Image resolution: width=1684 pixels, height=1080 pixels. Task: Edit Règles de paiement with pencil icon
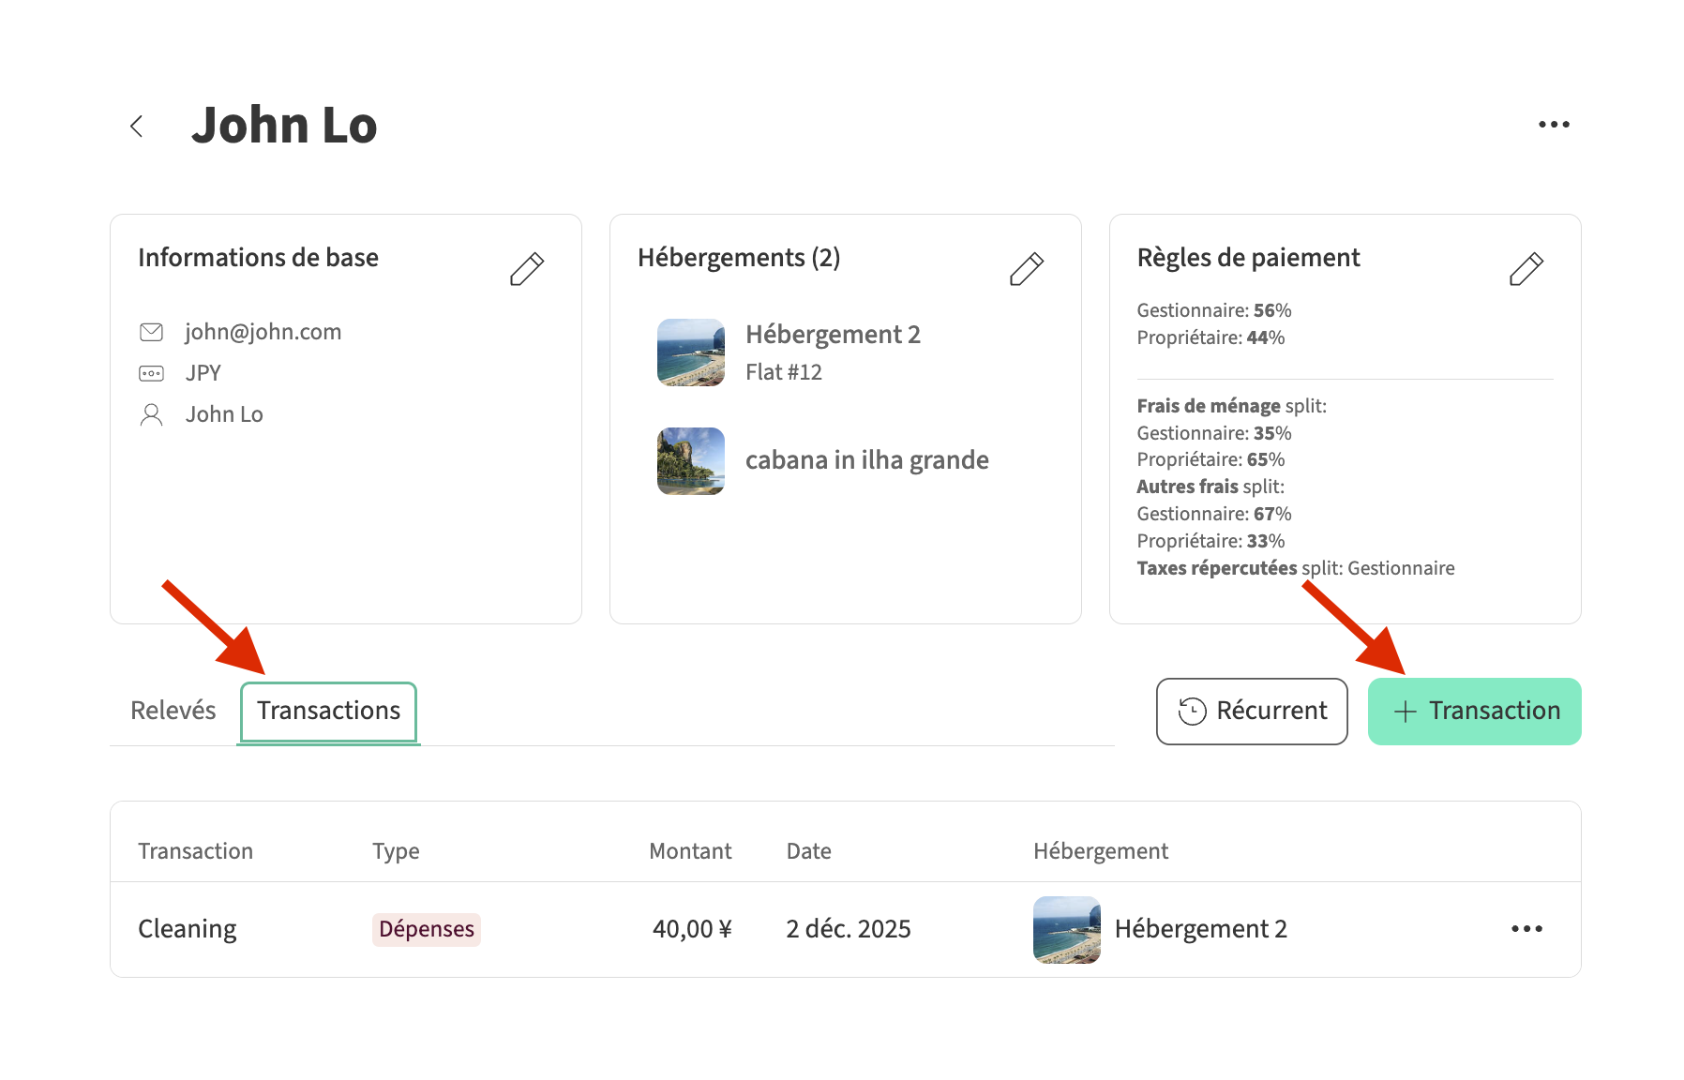click(1526, 268)
